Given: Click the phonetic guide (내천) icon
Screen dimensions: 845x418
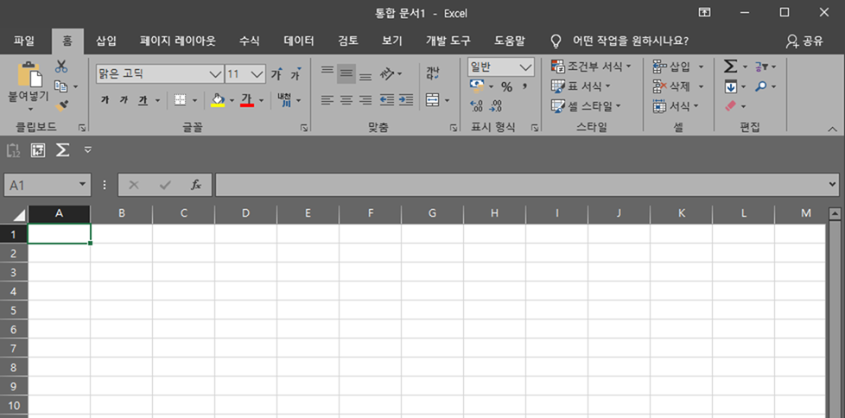Looking at the screenshot, I should point(284,100).
